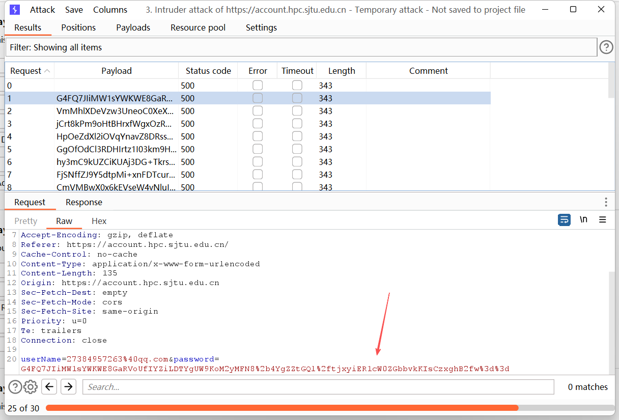Open the Save menu
Image resolution: width=619 pixels, height=420 pixels.
click(x=74, y=10)
